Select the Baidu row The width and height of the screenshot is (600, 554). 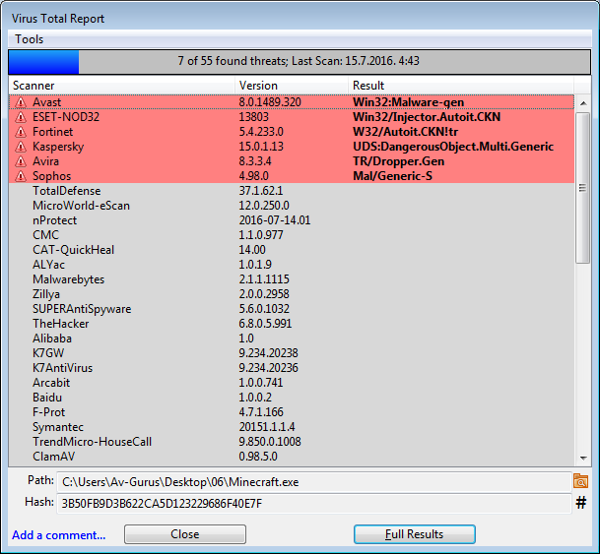click(292, 398)
